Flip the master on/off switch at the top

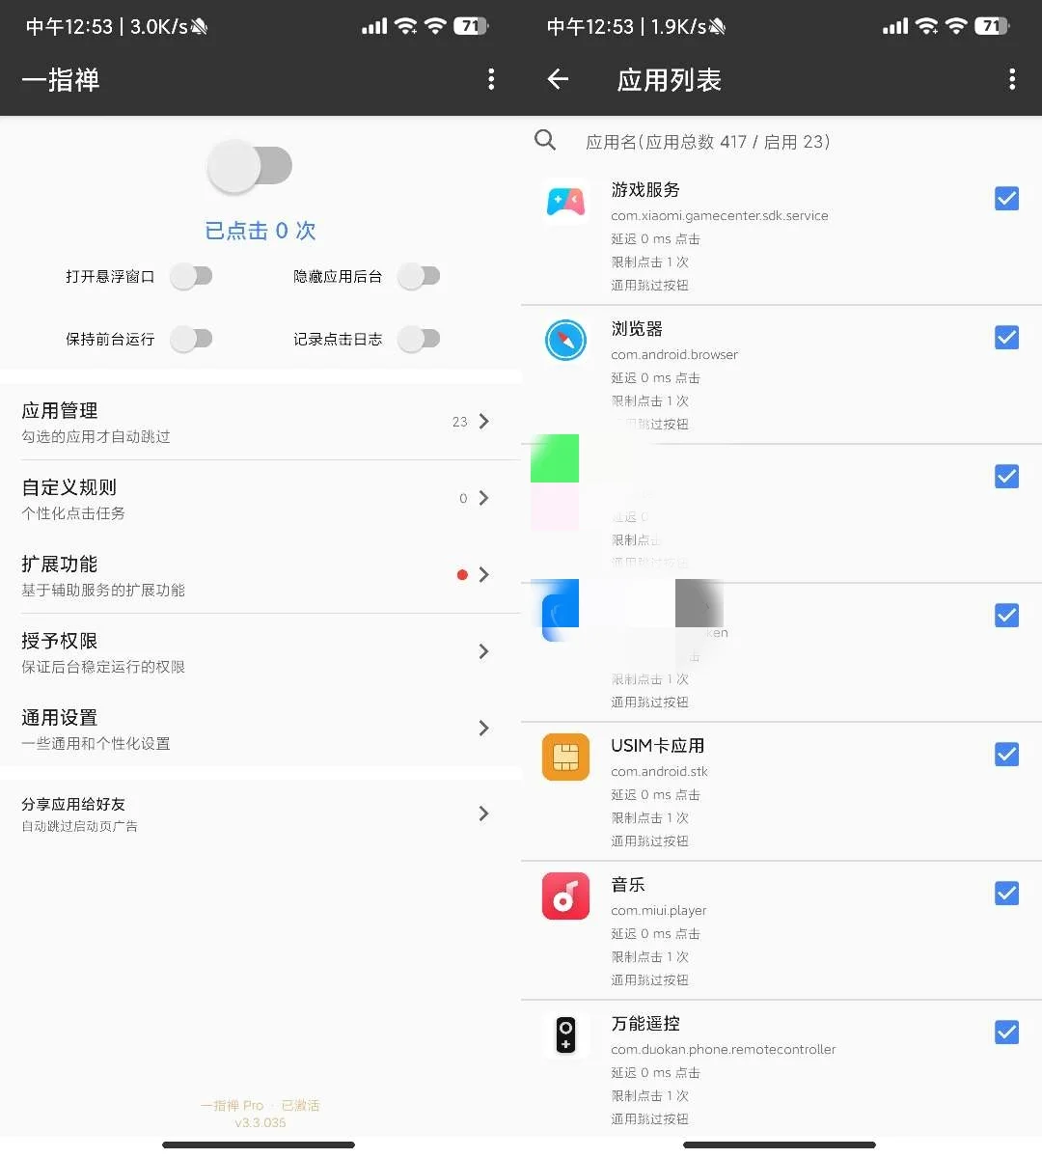click(x=250, y=166)
